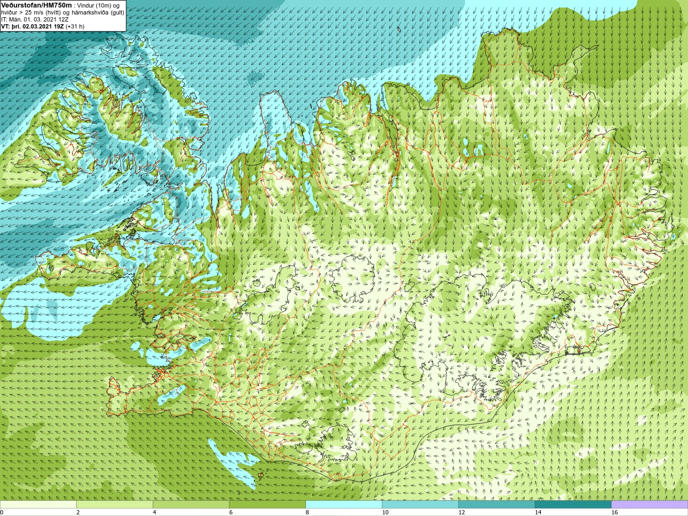Screen dimensions: 688x516
Task: Select the medium green 4–6 m/s legend swatch
Action: click(x=191, y=505)
